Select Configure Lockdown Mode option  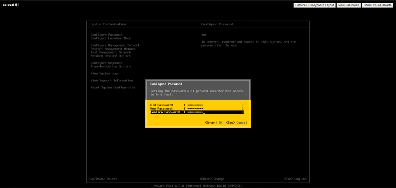click(111, 38)
